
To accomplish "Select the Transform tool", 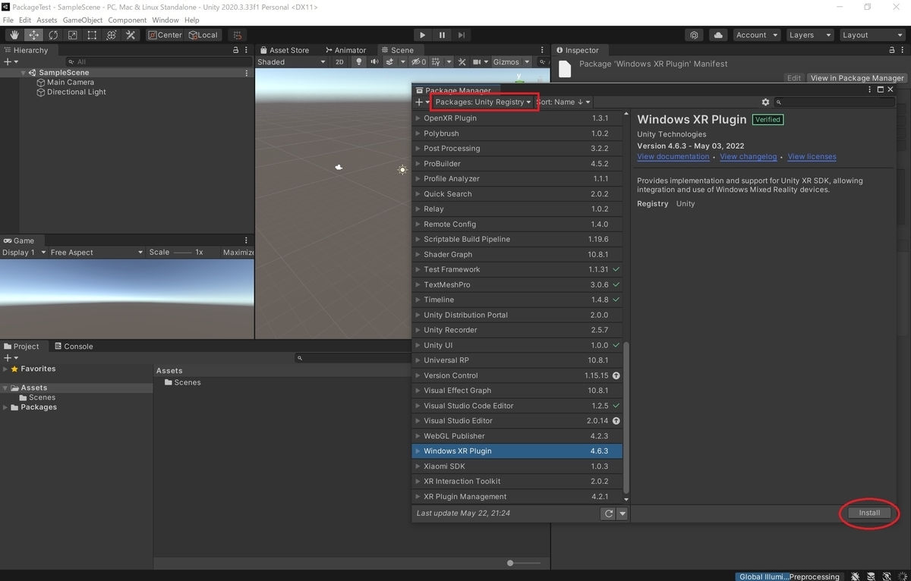I will click(111, 35).
